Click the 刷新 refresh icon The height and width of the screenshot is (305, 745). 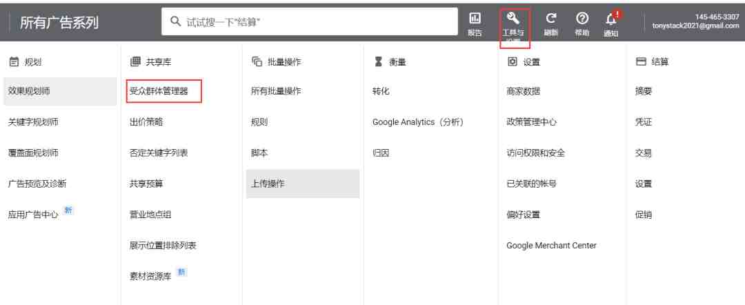click(550, 19)
